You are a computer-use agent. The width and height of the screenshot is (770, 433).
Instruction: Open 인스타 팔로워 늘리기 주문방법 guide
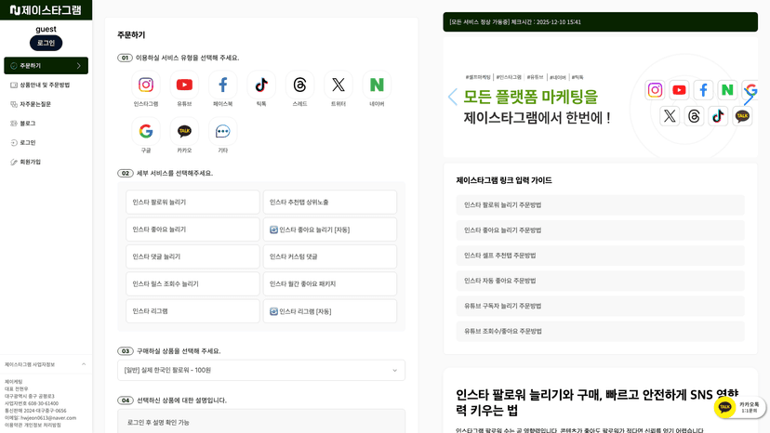[600, 205]
